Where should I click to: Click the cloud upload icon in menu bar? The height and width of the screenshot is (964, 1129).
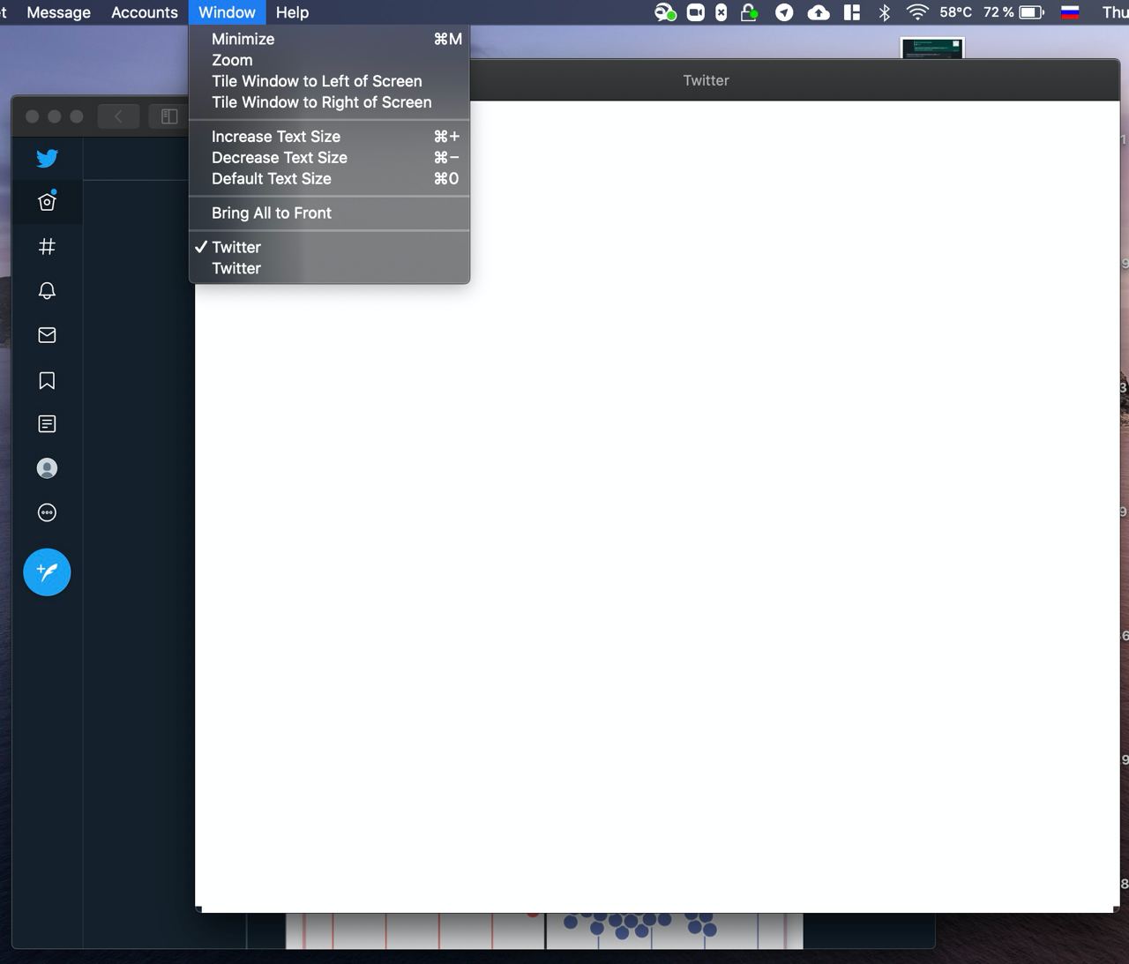tap(819, 12)
